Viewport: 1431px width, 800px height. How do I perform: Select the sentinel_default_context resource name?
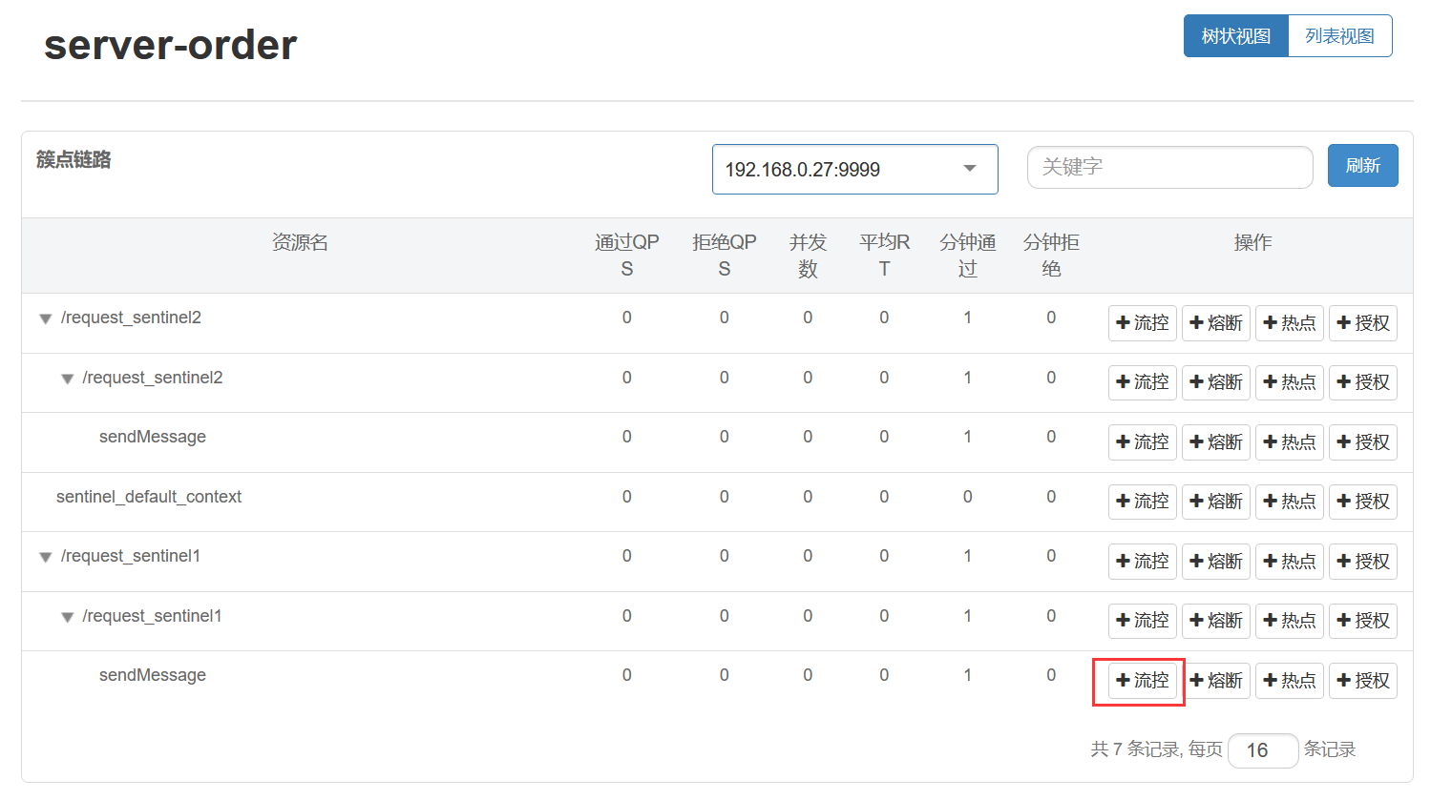click(149, 497)
